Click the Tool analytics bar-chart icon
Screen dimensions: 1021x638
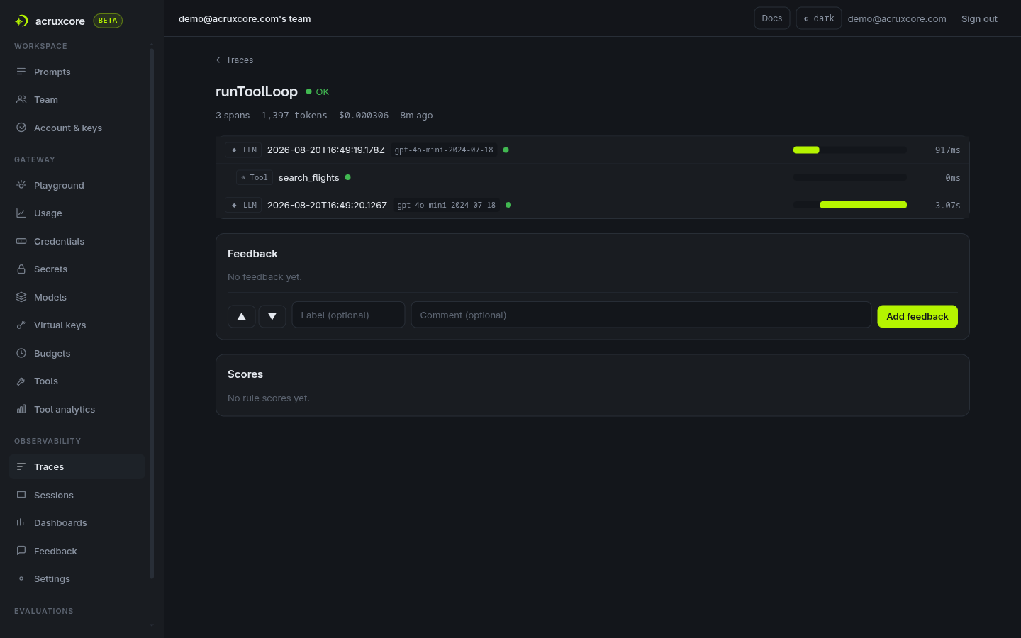(x=21, y=409)
